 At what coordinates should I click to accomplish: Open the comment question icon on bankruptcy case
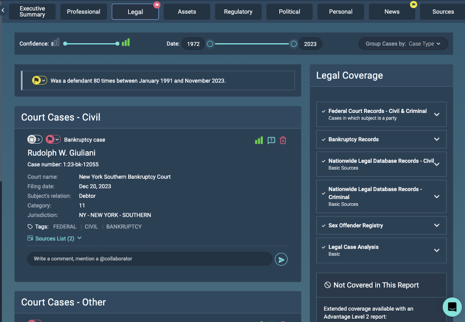click(x=271, y=140)
